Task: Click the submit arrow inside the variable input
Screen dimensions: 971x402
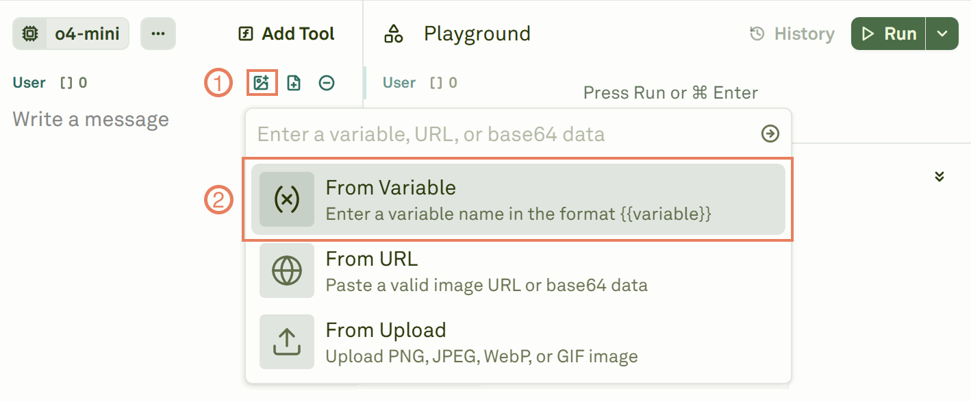Action: click(x=770, y=134)
